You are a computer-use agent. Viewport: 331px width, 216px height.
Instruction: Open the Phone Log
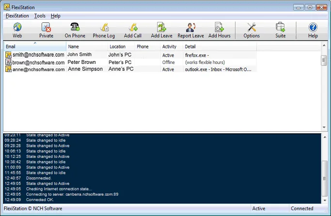click(x=104, y=31)
